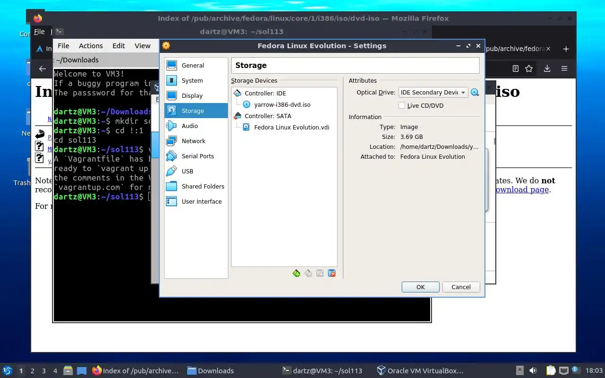The width and height of the screenshot is (605, 378).
Task: Open General settings category
Action: (196, 65)
